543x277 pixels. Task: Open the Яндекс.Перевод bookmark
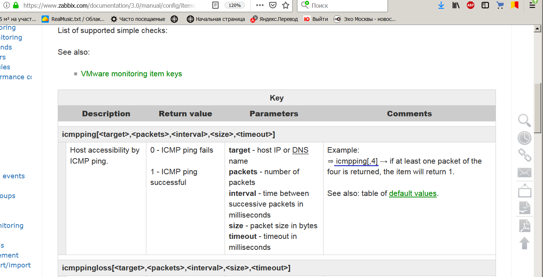pyautogui.click(x=274, y=19)
